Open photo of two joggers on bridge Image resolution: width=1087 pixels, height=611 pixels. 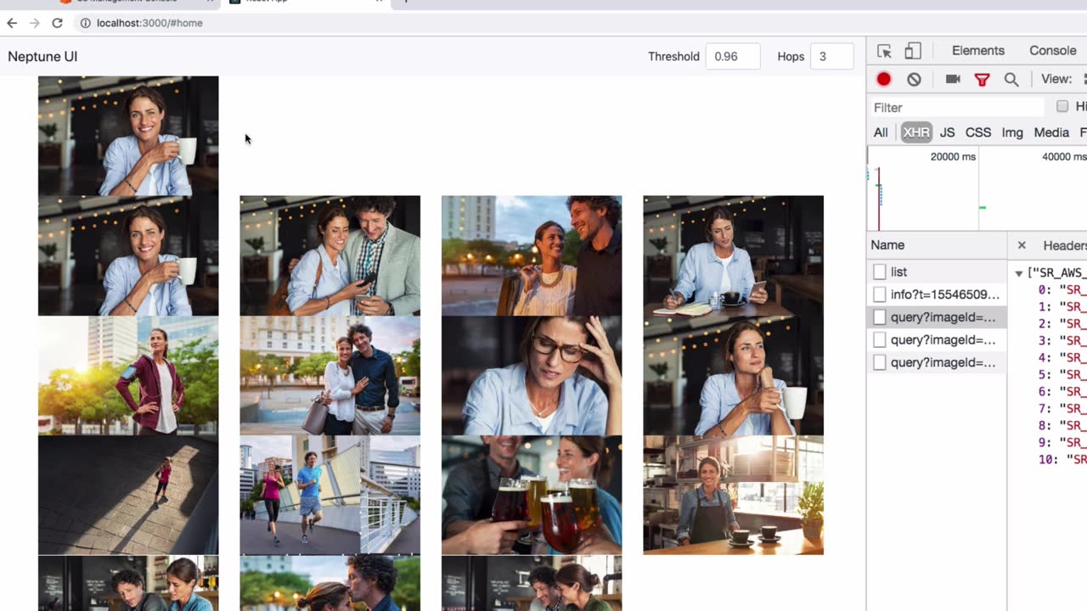coord(329,495)
